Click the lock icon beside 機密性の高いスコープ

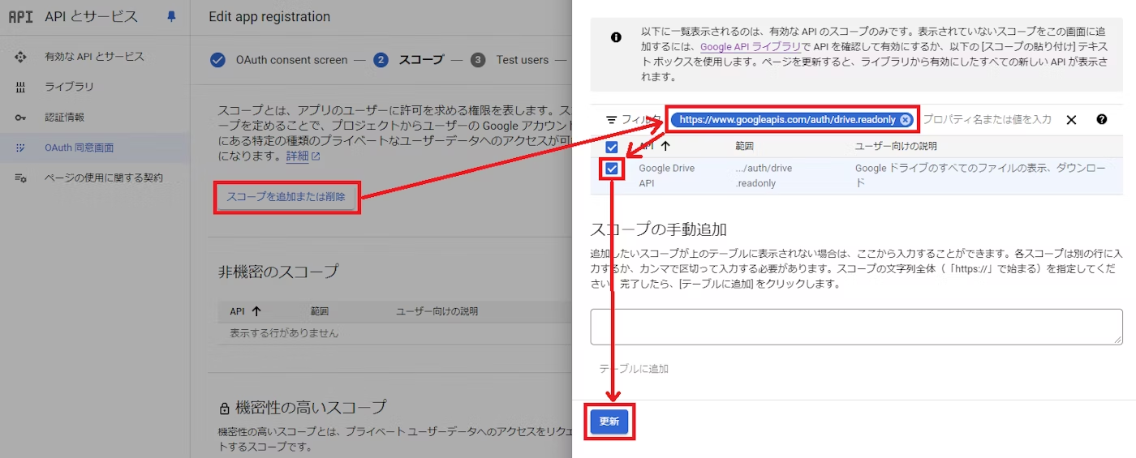(x=225, y=408)
